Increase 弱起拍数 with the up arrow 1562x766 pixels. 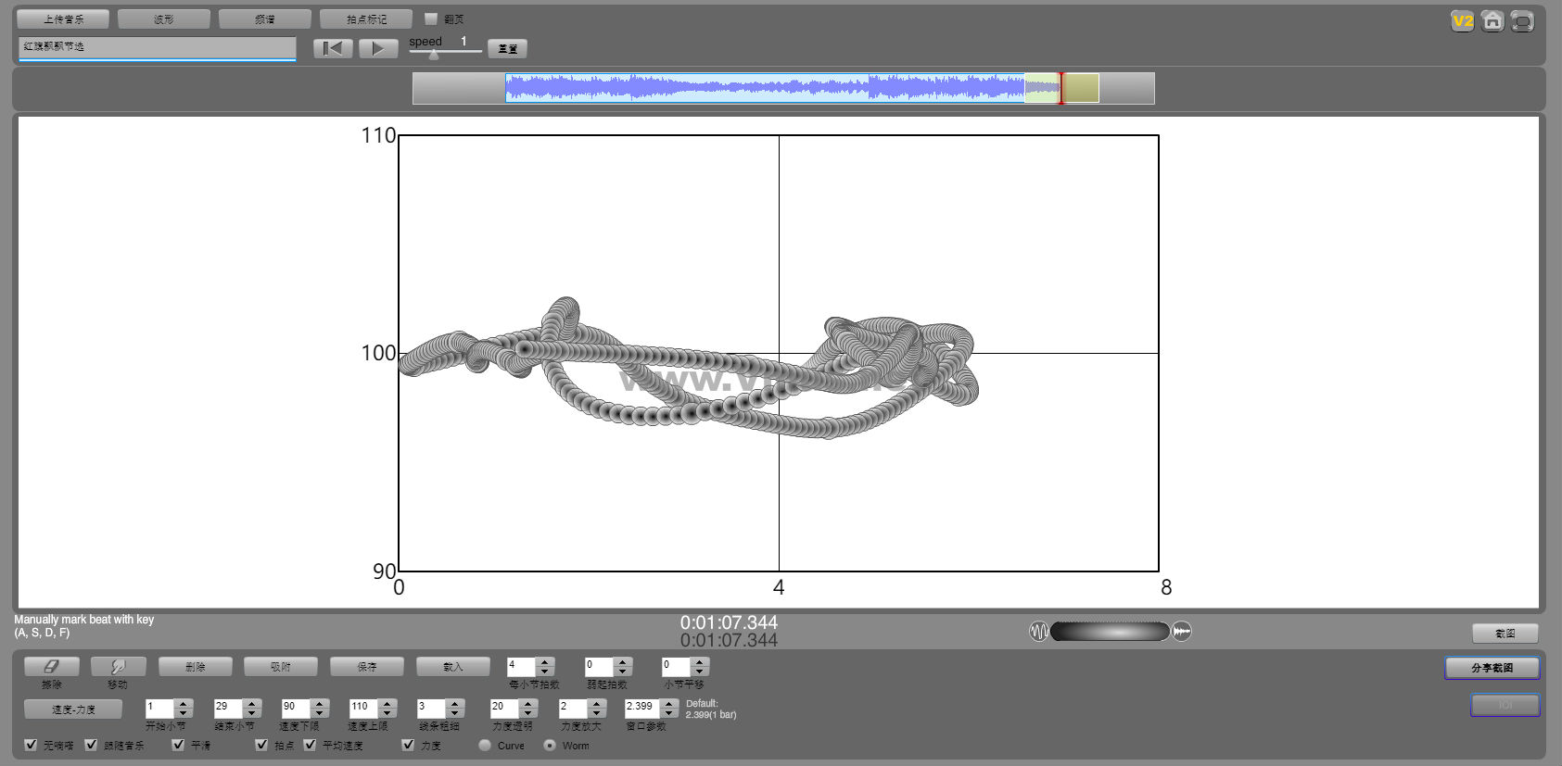coord(623,661)
